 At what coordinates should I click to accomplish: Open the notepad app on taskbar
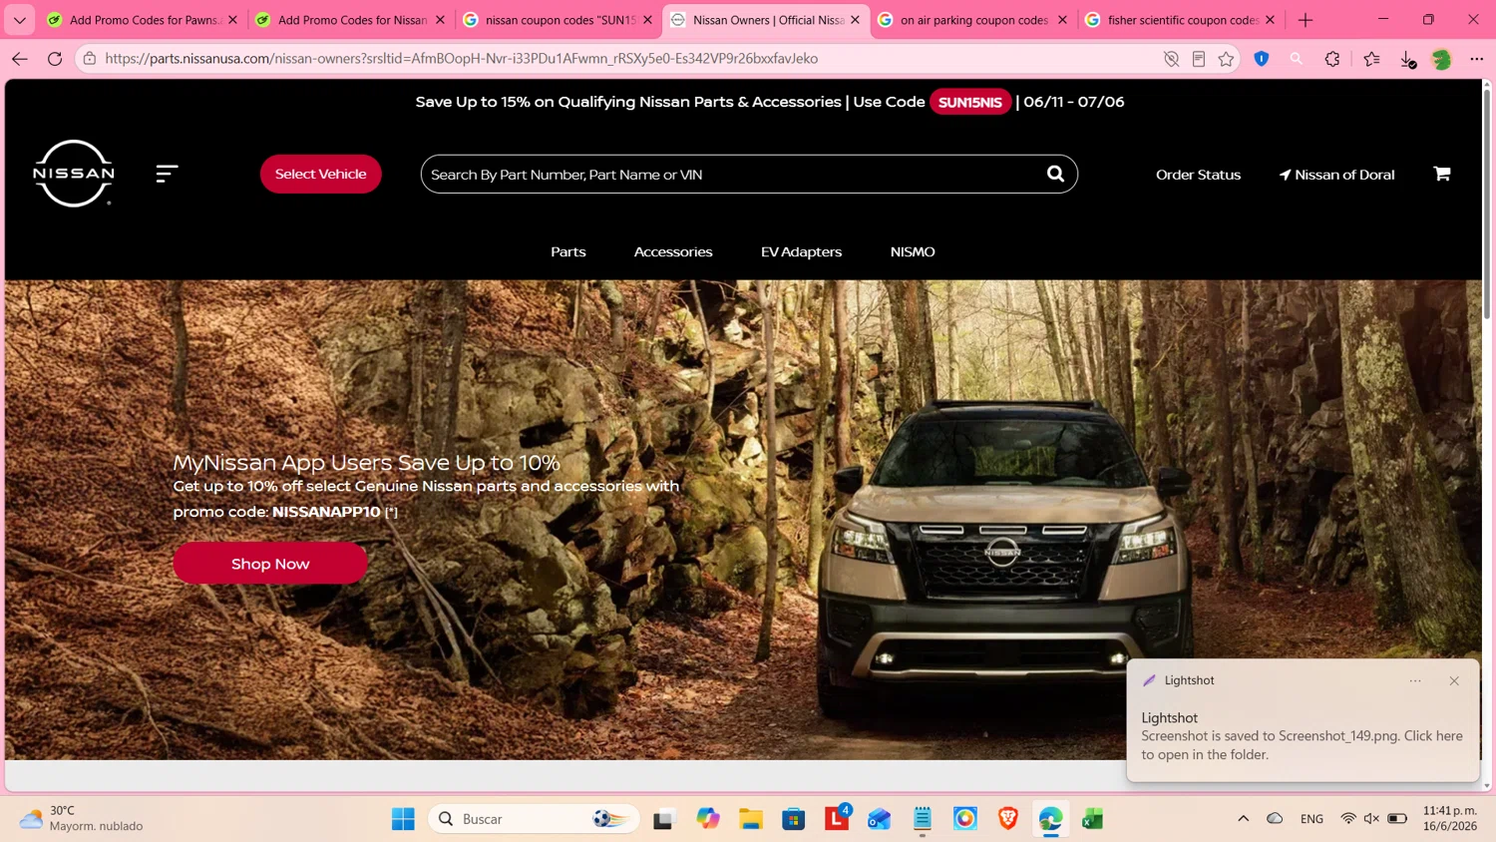tap(923, 819)
